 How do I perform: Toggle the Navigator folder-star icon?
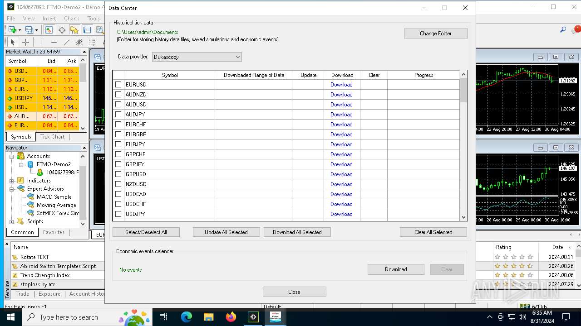74,30
